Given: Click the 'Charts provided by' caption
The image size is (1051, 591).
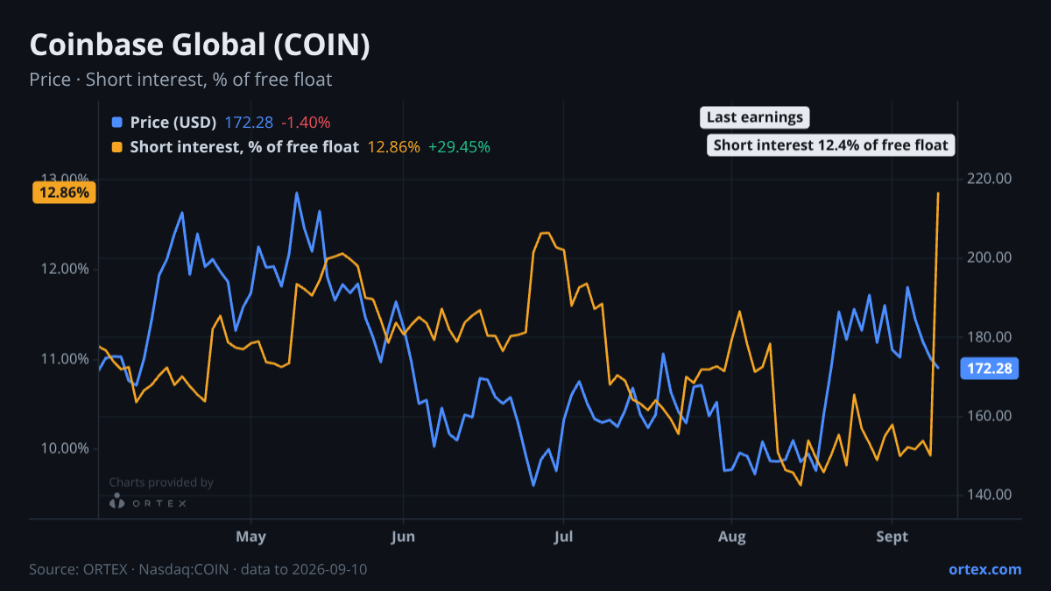Looking at the screenshot, I should (161, 482).
